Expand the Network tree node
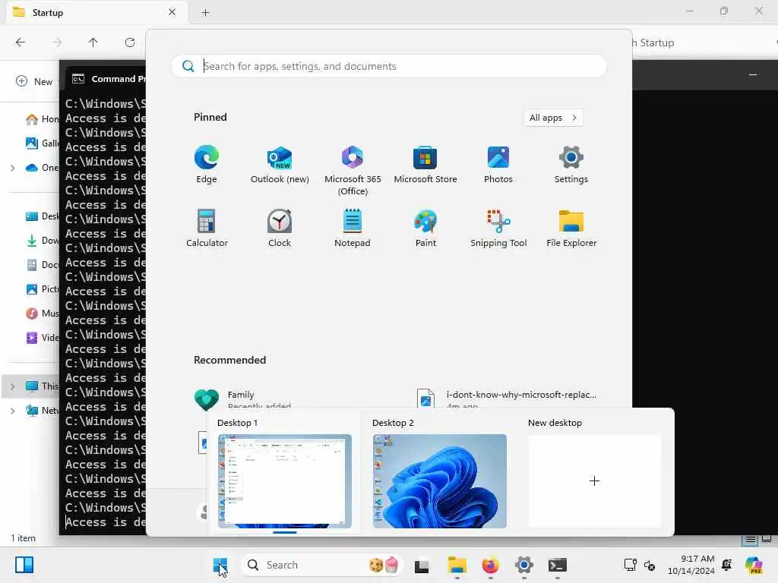This screenshot has height=583, width=778. [x=12, y=411]
